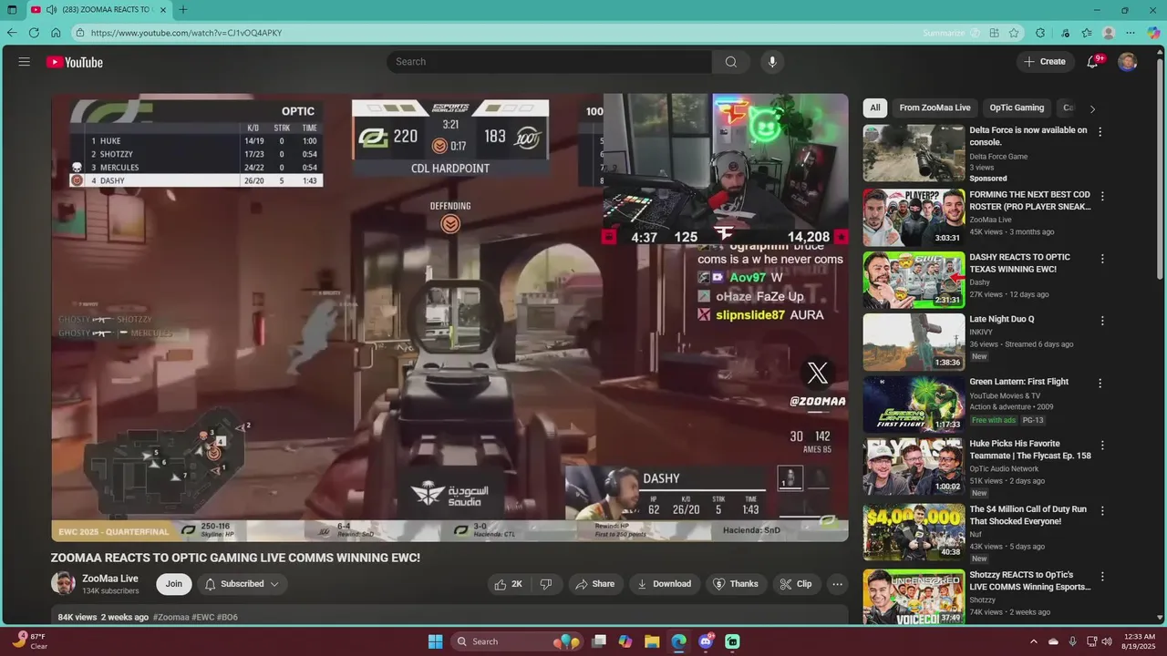This screenshot has width=1167, height=656.
Task: Switch to the YouTube browser tab
Action: coord(98,10)
